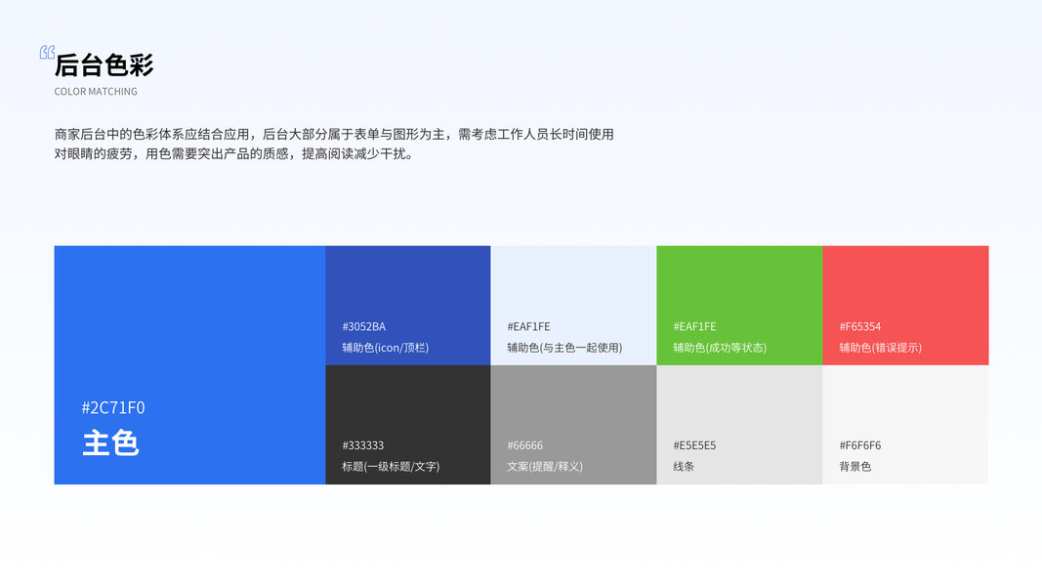Click the description line starting 对眼睛的疲劳

tap(234, 154)
